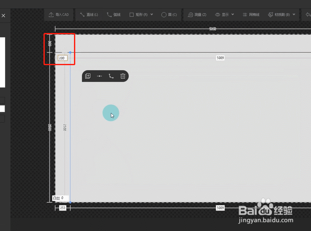Expand the 材质刷 dropdown arrow
This screenshot has width=311, height=231.
294,15
